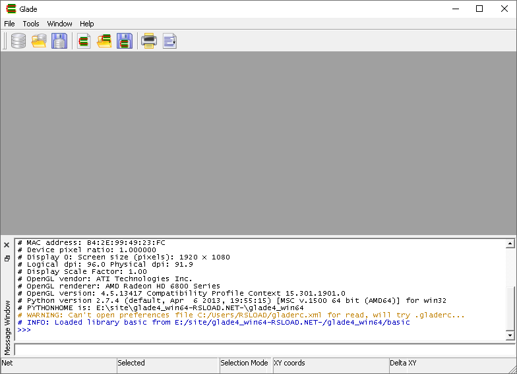Image resolution: width=517 pixels, height=374 pixels.
Task: Click the document icon right of Print
Action: click(169, 41)
